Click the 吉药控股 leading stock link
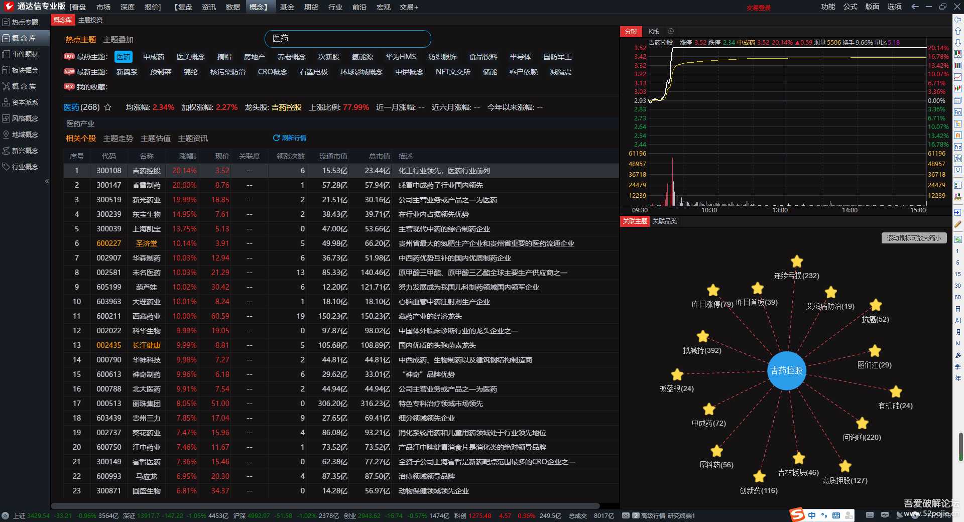Viewport: 964px width, 522px height. coord(286,107)
